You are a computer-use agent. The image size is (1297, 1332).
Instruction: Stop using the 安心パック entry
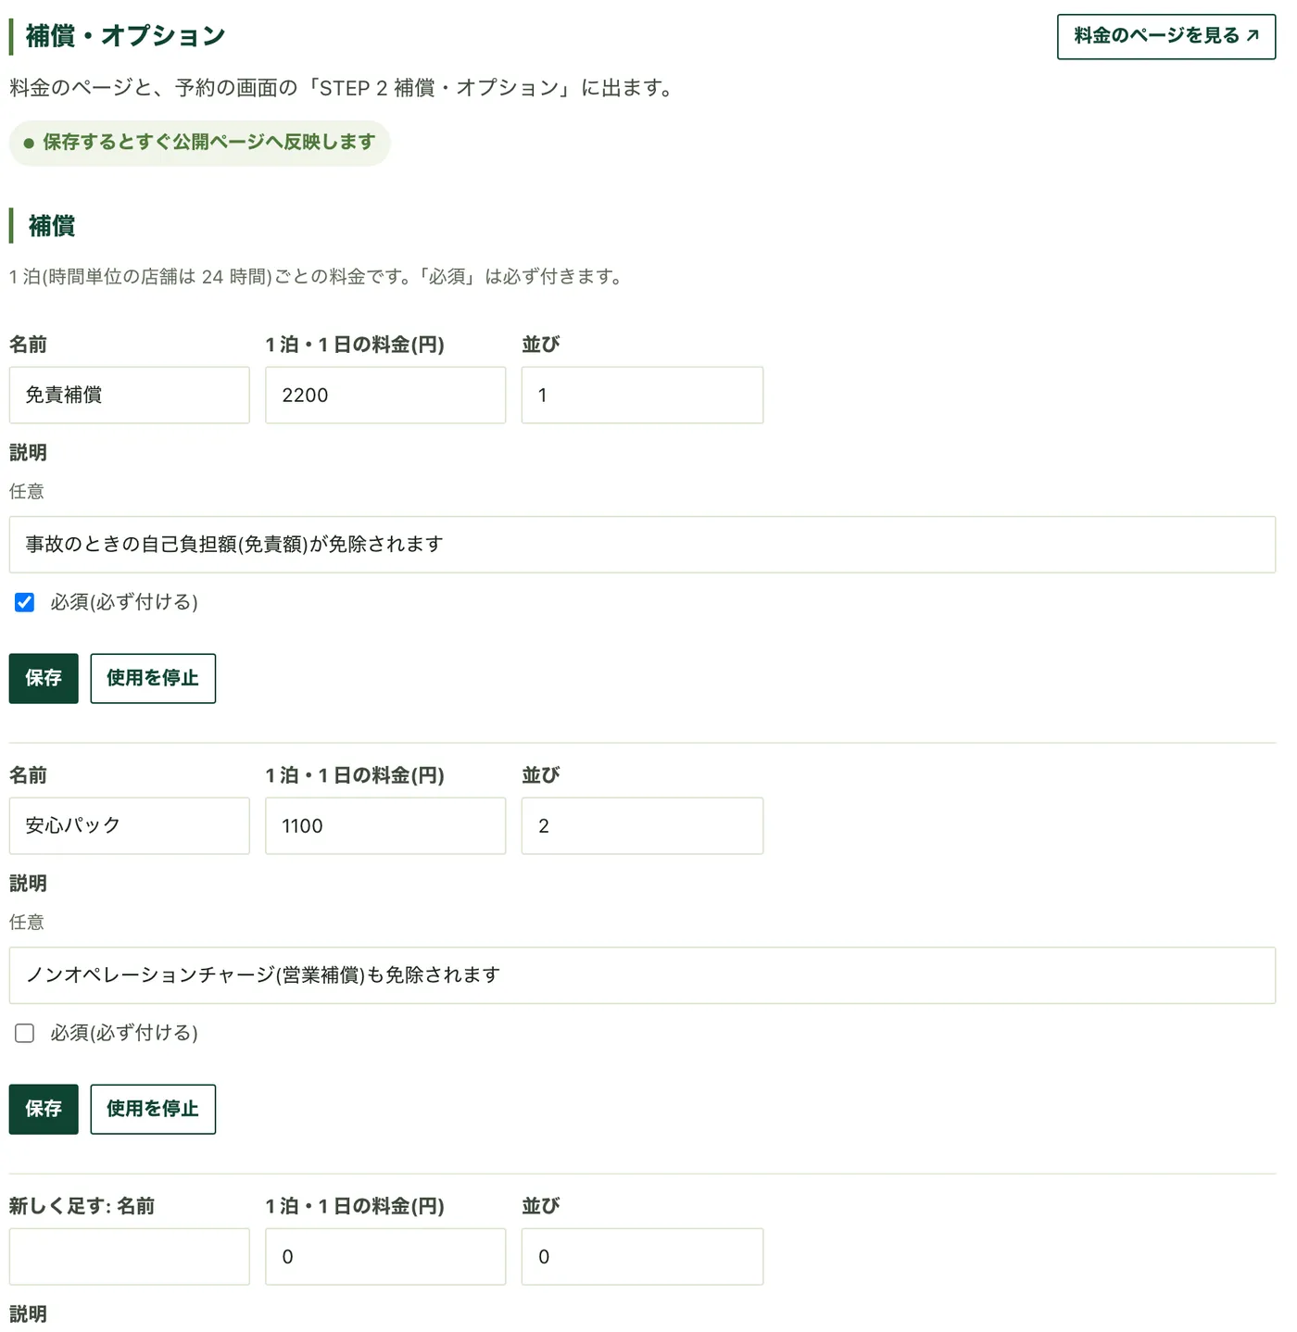coord(153,1109)
